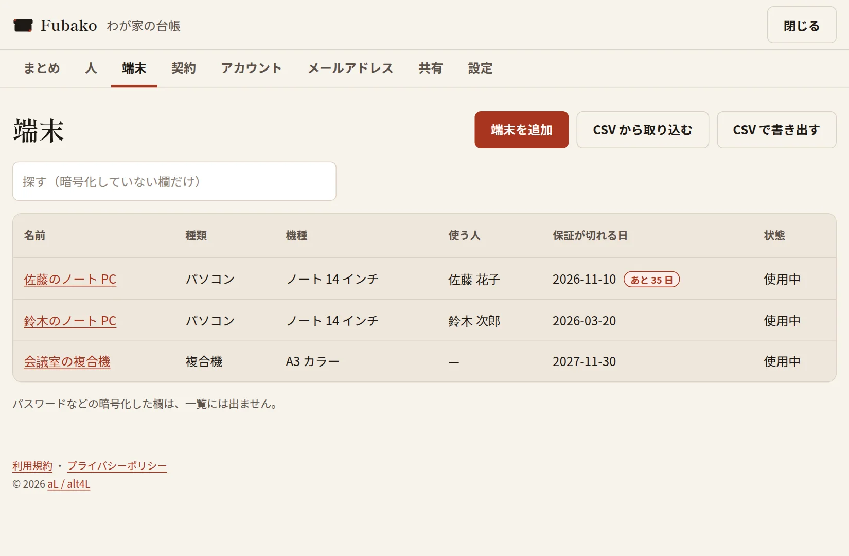Click the 名前 column header
This screenshot has height=556, width=849.
pos(34,236)
